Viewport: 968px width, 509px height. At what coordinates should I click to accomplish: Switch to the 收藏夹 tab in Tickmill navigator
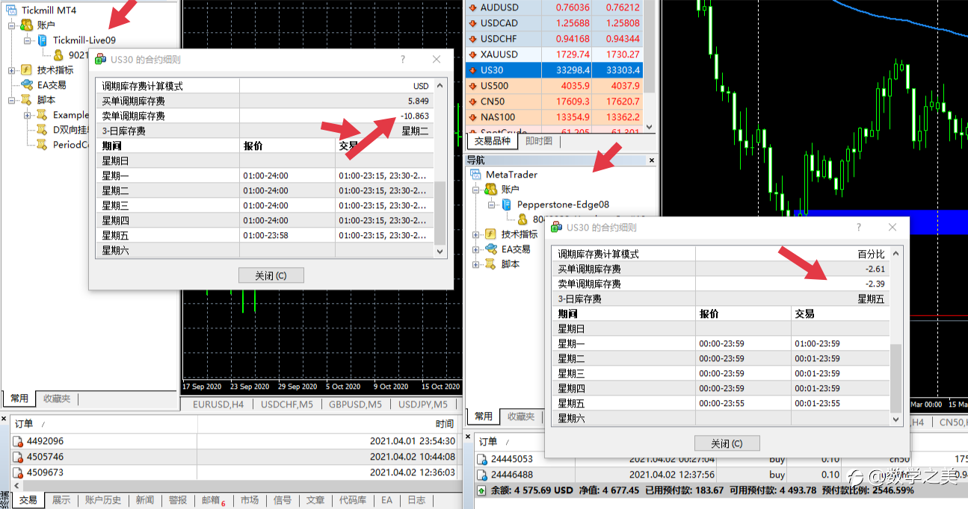[x=57, y=399]
